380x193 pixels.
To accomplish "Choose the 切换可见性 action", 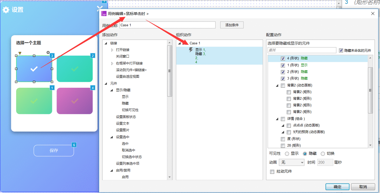I will (x=130, y=110).
